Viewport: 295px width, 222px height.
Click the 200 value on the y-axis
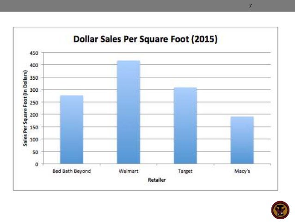(34, 114)
